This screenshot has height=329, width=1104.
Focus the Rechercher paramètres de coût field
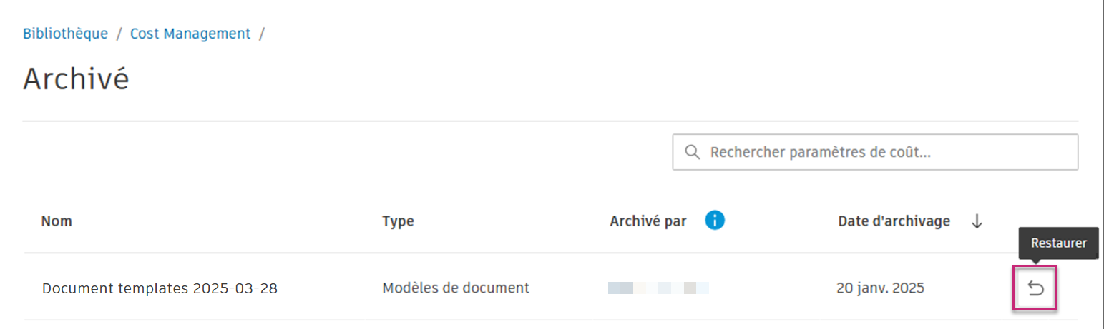tap(875, 152)
